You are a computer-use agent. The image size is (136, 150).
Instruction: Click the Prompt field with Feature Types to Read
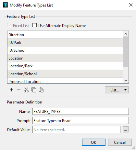pos(80,120)
